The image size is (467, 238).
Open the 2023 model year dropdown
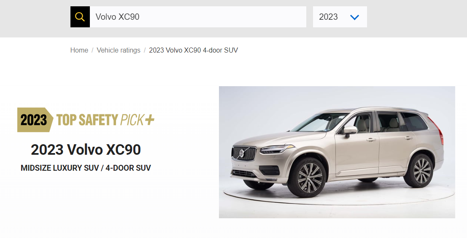[340, 17]
